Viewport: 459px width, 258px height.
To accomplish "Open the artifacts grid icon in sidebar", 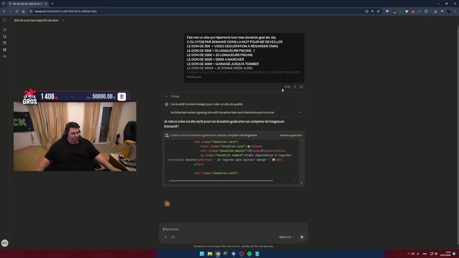I will click(x=5, y=50).
